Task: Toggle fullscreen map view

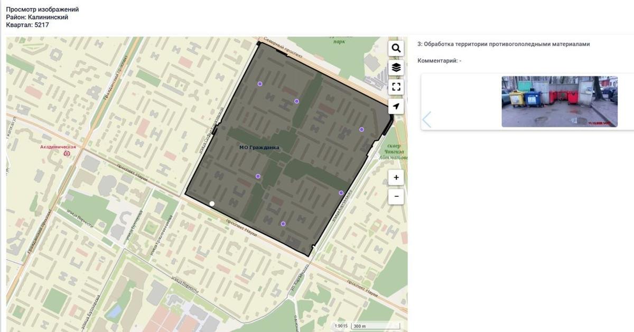Action: pos(396,87)
